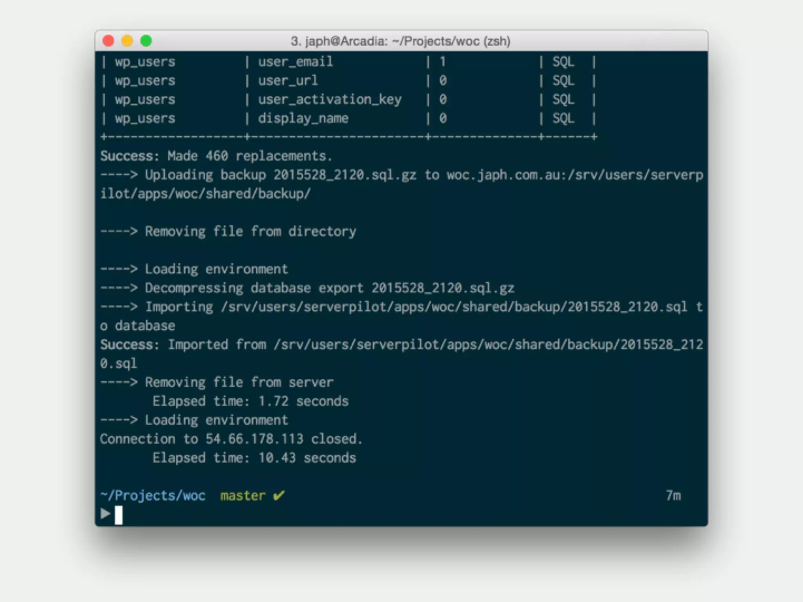Viewport: 803px width, 602px height.
Task: Click 'Success: Made 460 replacements.' line
Action: (x=216, y=156)
